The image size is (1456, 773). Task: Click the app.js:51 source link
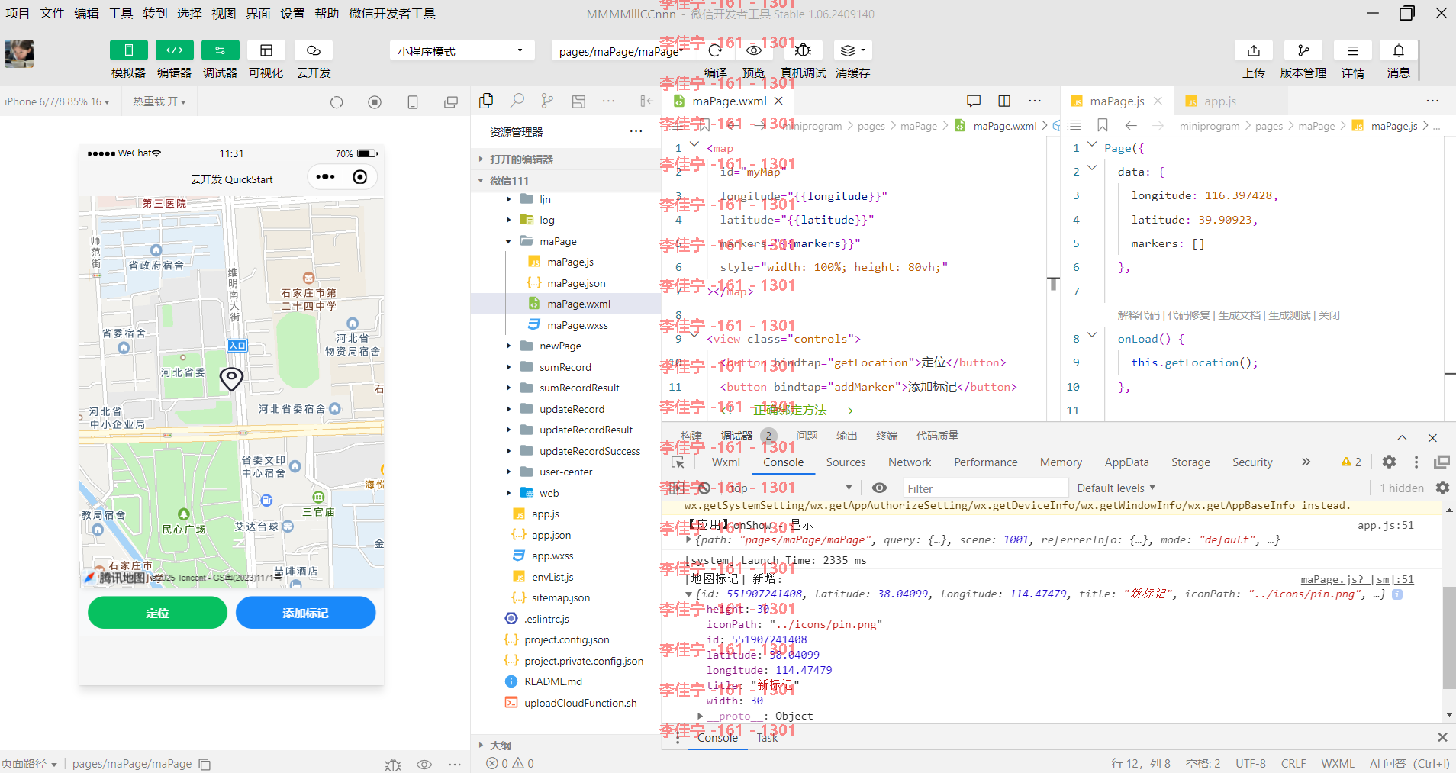tap(1385, 525)
